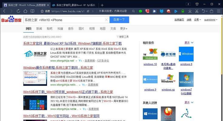Bookmark the page with the star icon

pos(42,11)
